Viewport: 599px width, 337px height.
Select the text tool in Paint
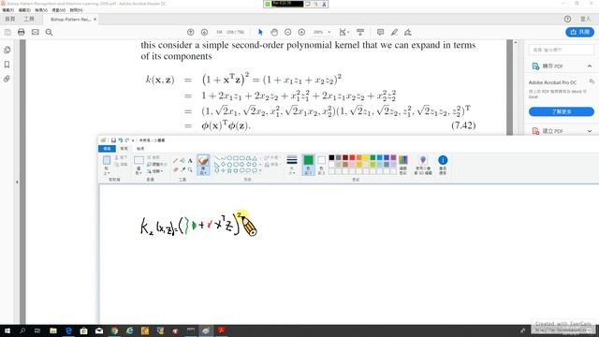pos(190,161)
